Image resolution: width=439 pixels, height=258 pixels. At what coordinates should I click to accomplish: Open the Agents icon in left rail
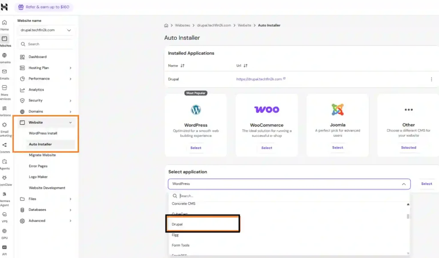point(4,162)
